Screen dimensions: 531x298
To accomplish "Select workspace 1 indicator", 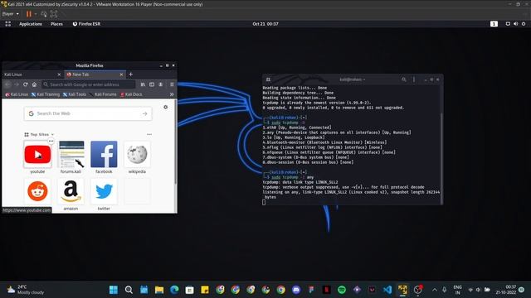I will (494, 24).
